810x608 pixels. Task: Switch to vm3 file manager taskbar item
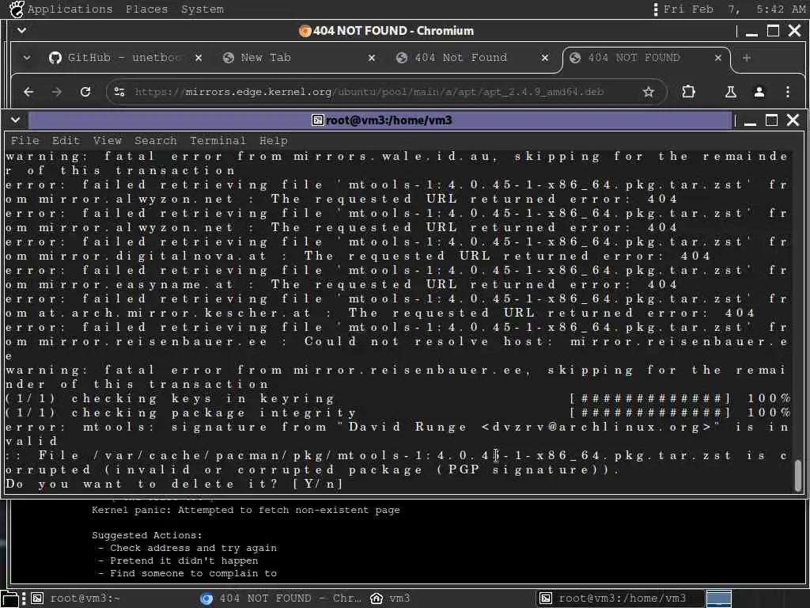[391, 598]
